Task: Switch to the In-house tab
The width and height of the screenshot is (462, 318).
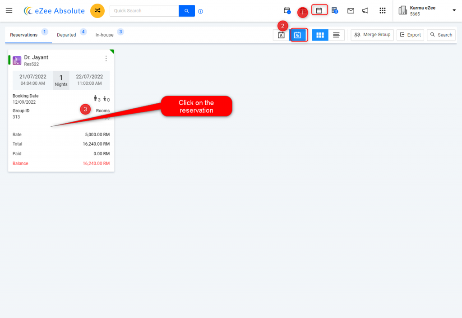Action: click(104, 35)
